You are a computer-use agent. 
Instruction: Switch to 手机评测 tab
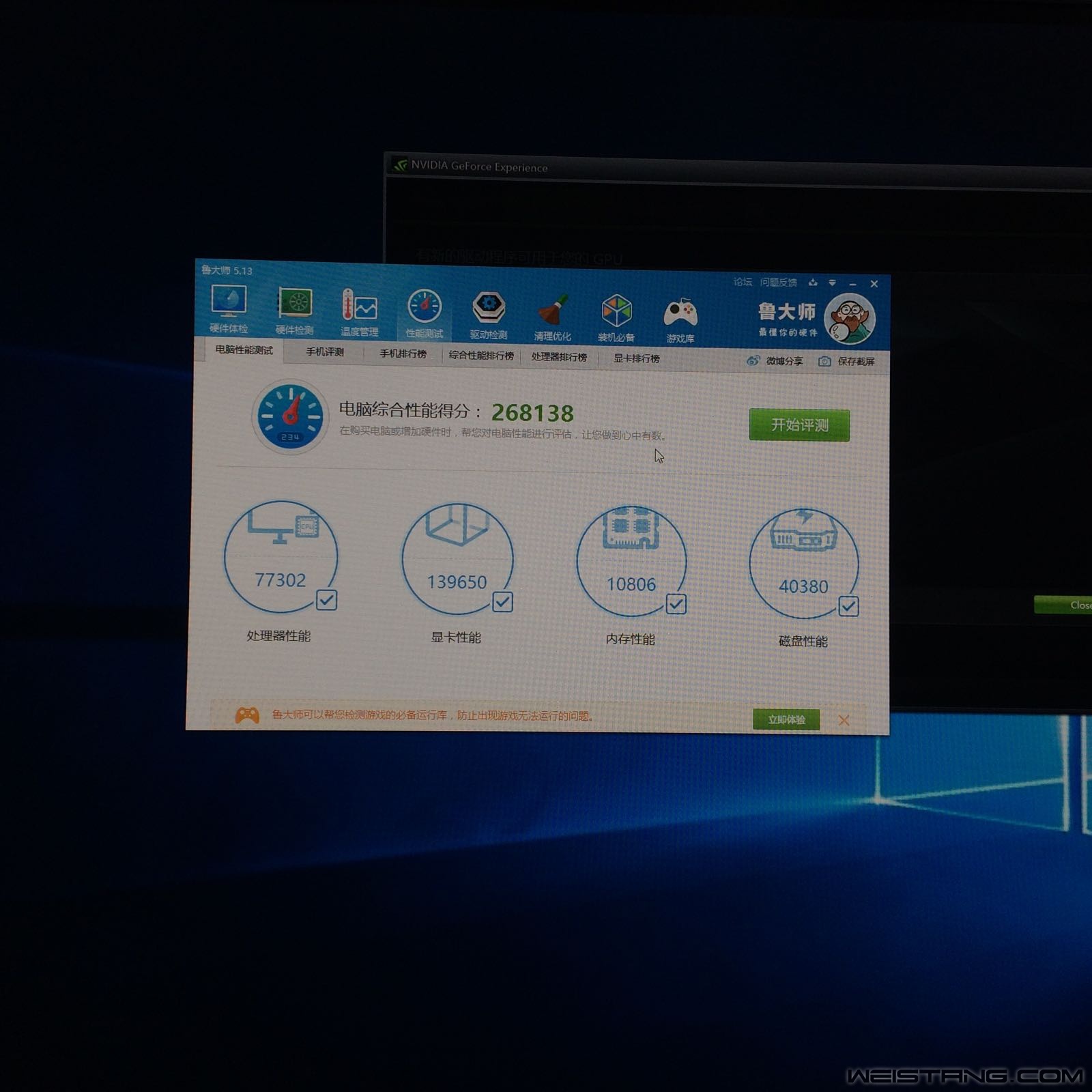pyautogui.click(x=325, y=351)
